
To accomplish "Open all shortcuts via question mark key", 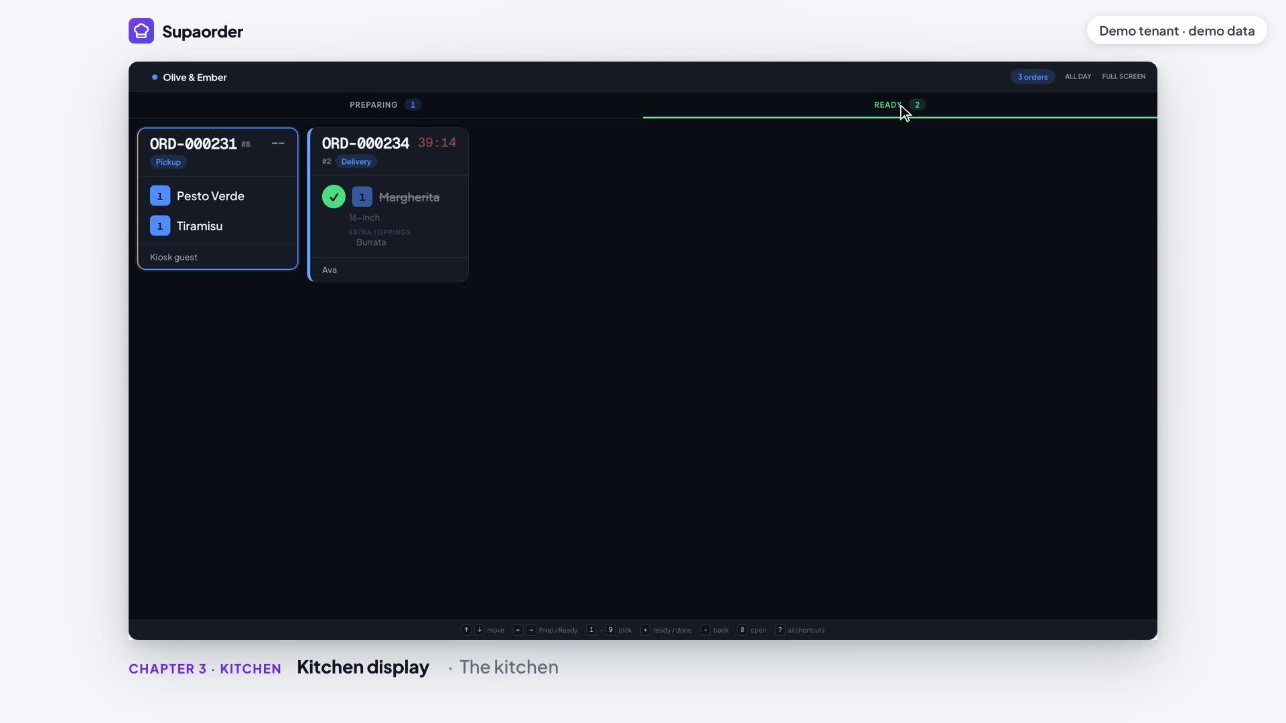I will pyautogui.click(x=780, y=630).
